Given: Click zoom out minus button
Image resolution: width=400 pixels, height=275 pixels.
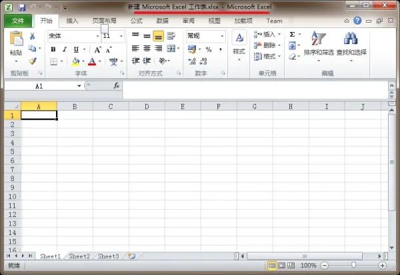Looking at the screenshot, I should tap(325, 266).
